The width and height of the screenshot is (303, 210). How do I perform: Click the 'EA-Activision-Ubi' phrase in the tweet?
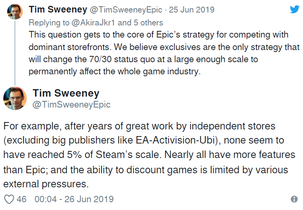[175, 140]
